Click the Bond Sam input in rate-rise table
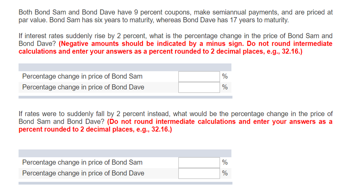Screen dimensions: 350x193 199,77
